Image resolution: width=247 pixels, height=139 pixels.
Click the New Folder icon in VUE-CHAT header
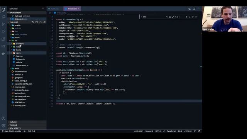[x=37, y=22]
